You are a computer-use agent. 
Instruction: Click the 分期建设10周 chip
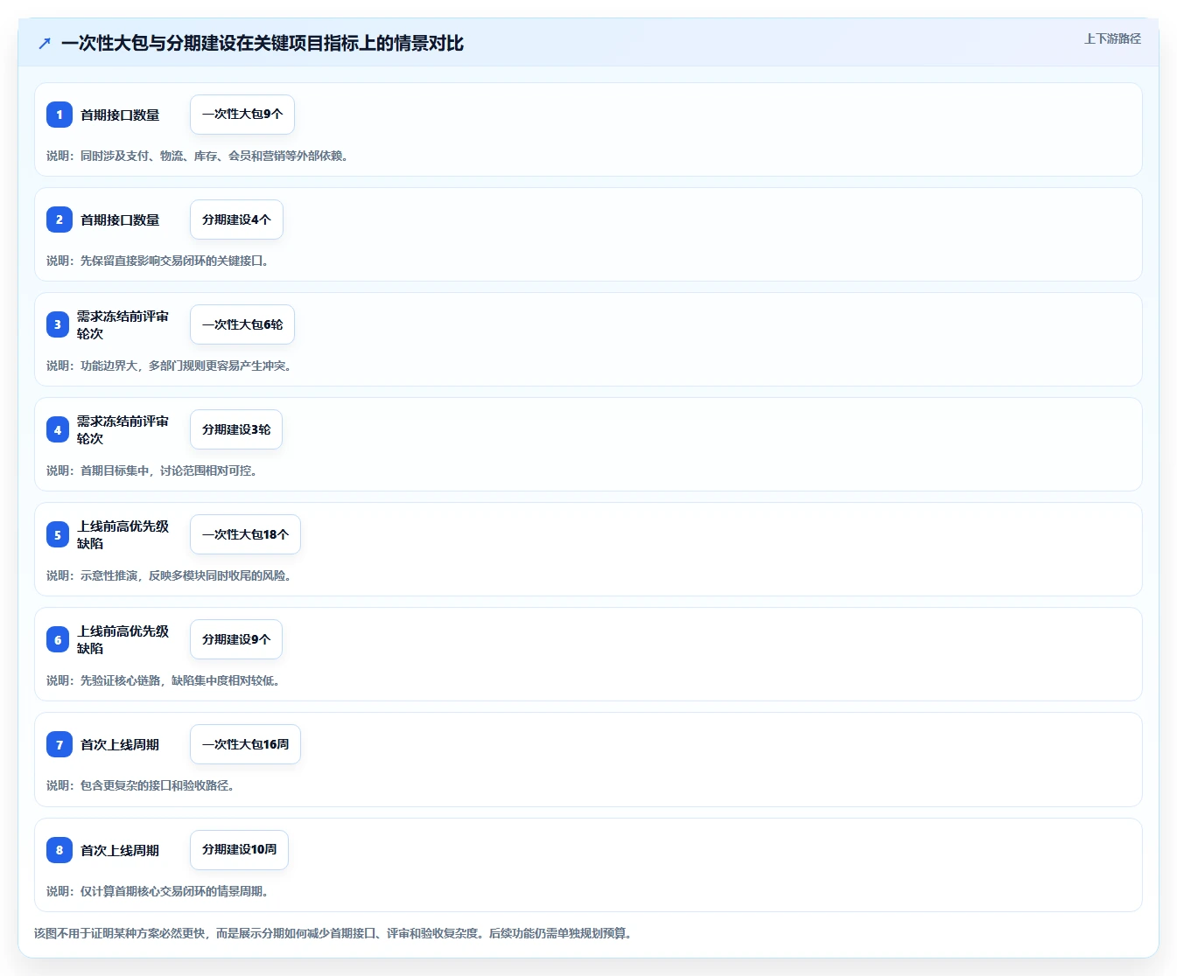point(239,850)
